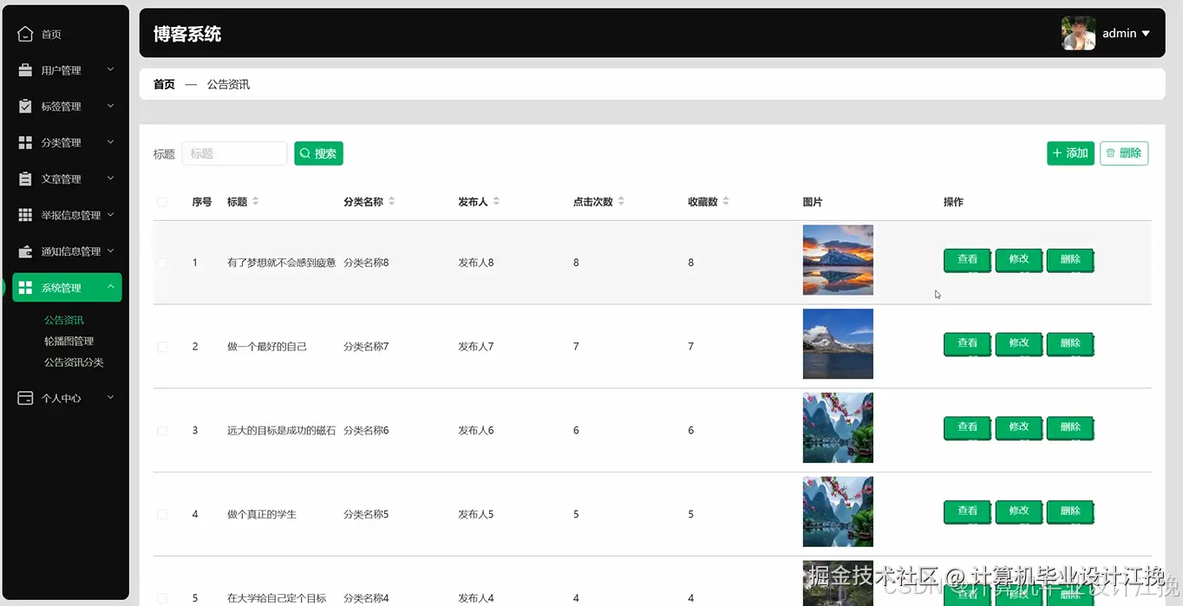Image resolution: width=1183 pixels, height=606 pixels.
Task: Click 修改 for row 做一个最好的自己
Action: pos(1019,344)
